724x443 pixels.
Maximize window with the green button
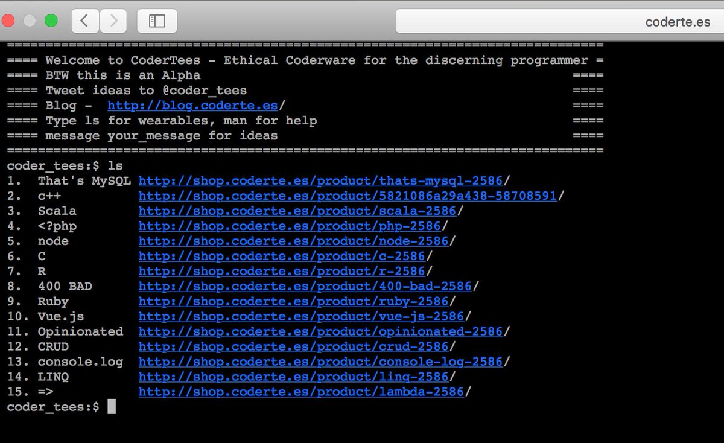[51, 21]
